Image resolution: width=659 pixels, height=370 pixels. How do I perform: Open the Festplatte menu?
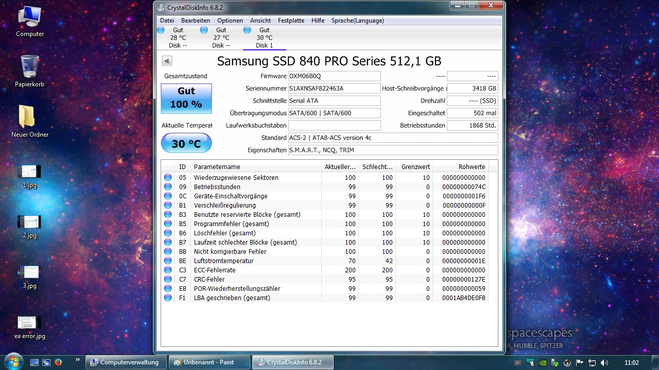tap(291, 21)
